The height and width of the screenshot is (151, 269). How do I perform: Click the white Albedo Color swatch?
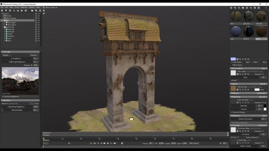[x=257, y=89]
